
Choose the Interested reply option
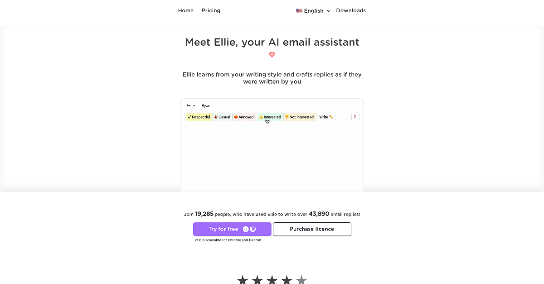[270, 117]
